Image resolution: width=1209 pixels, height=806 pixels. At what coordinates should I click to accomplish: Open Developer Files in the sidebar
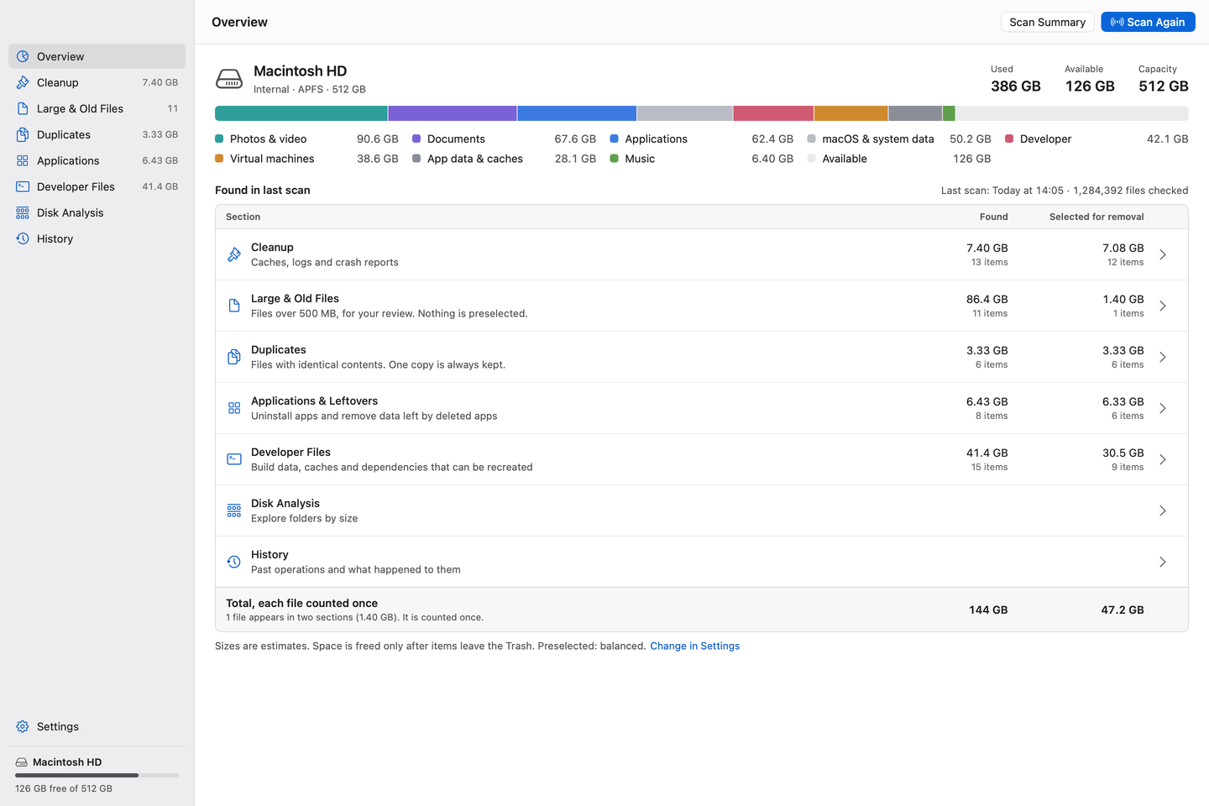point(97,186)
